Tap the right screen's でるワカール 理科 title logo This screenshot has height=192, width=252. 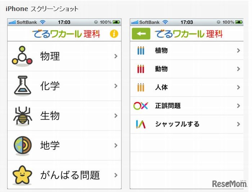pos(189,34)
